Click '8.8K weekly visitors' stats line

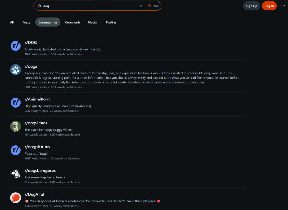[x=52, y=111]
